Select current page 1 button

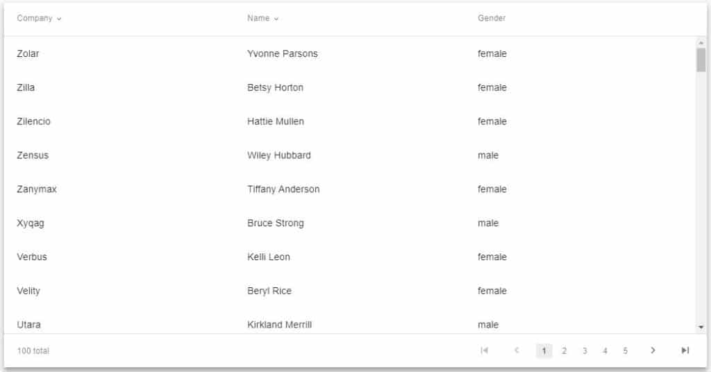point(544,350)
